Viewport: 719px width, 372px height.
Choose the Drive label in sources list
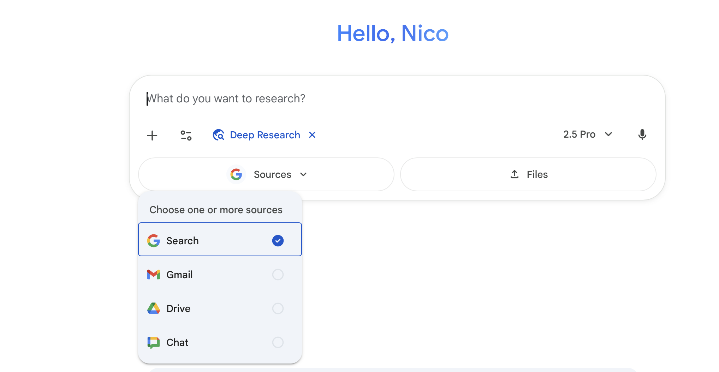(178, 308)
